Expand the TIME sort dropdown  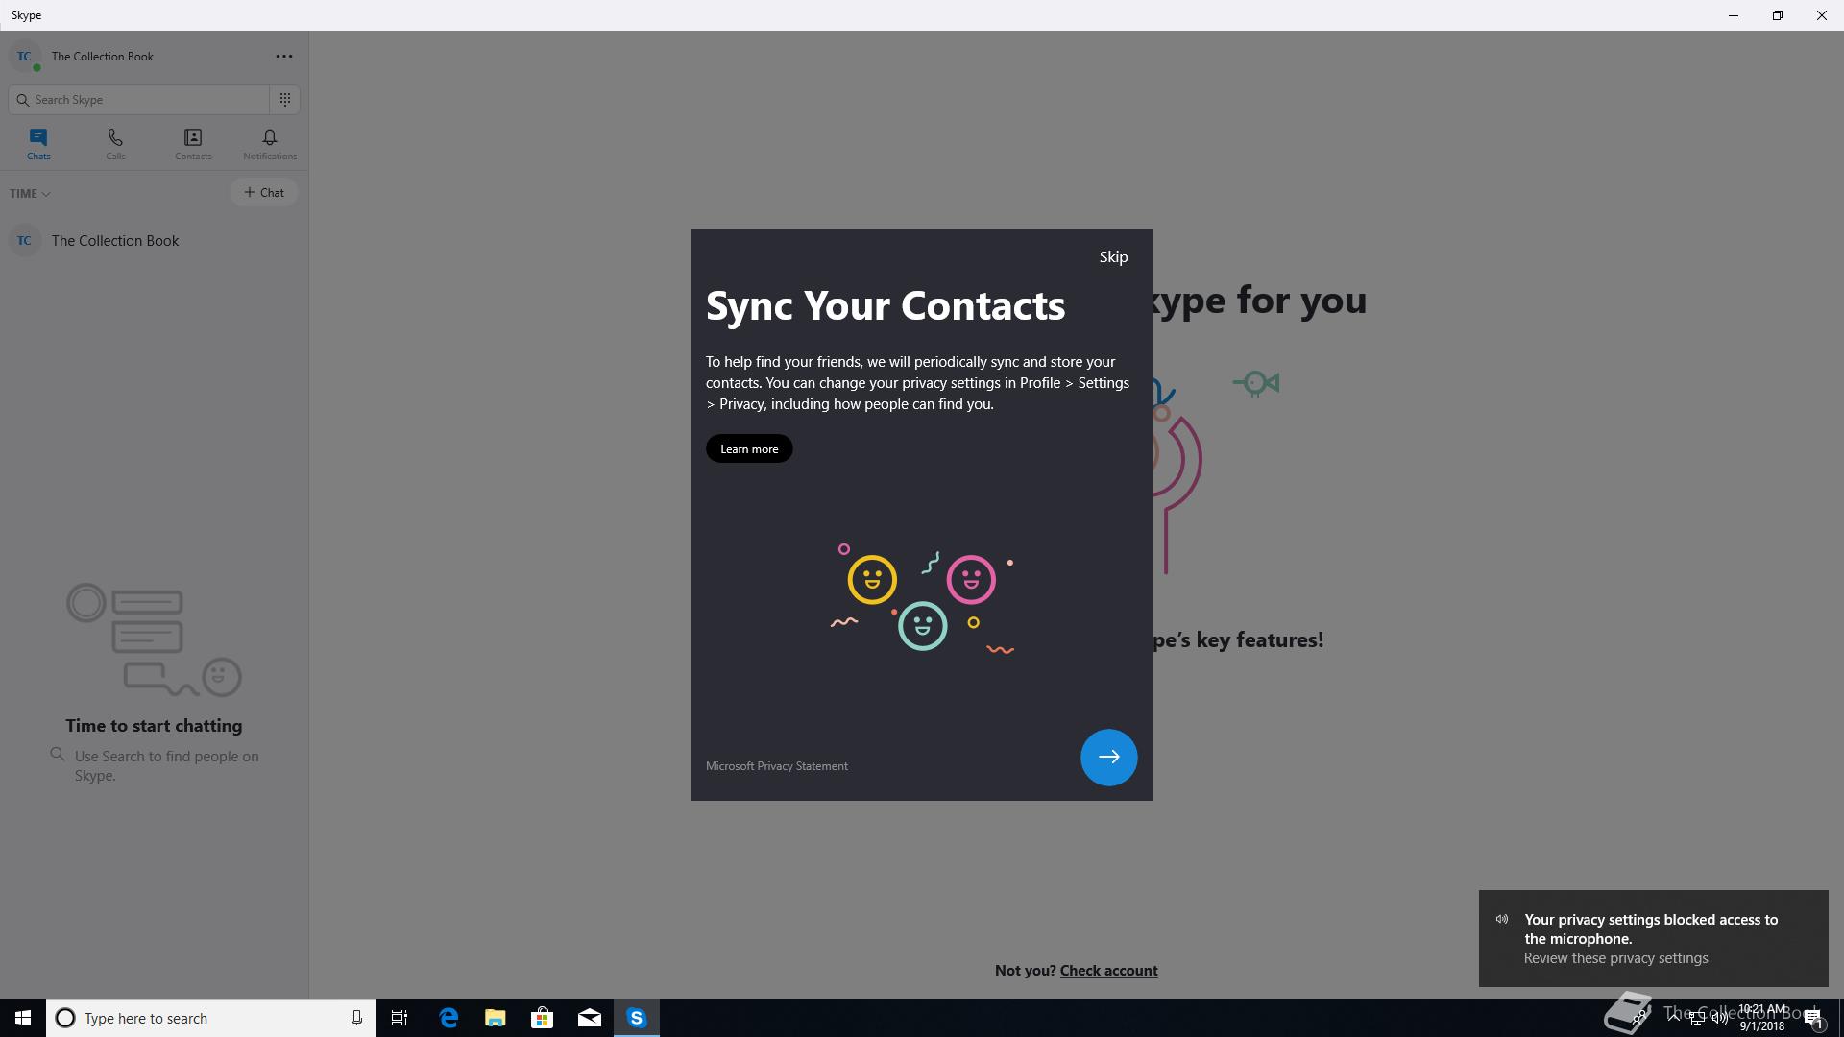pos(30,194)
